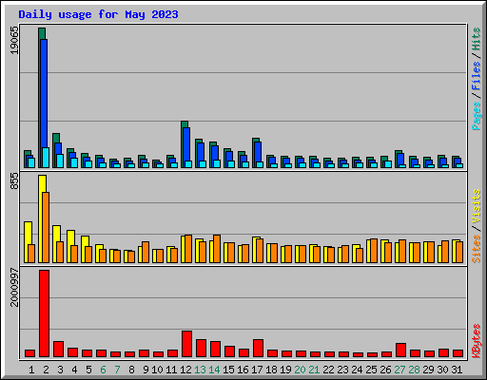
Task: Click the red KBytes bar for day 2
Action: click(44, 313)
